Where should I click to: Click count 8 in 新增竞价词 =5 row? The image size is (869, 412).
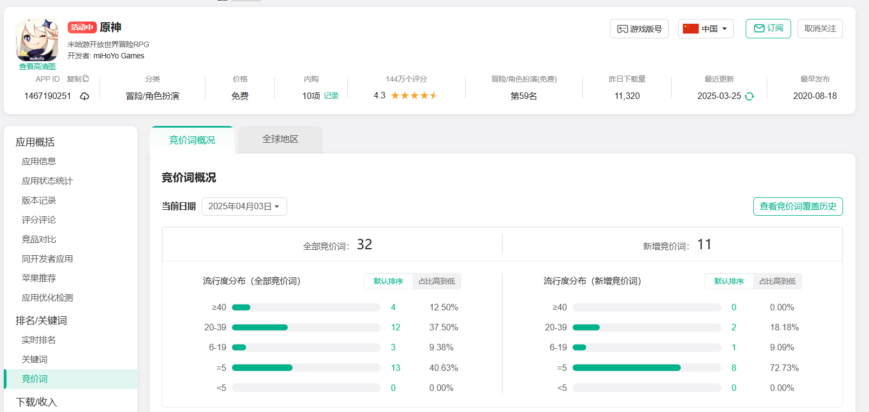tap(734, 368)
